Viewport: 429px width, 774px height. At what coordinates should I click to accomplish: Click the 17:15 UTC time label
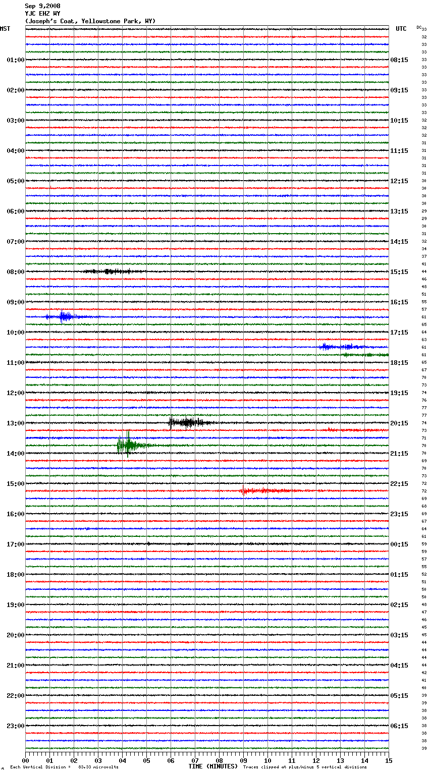tap(399, 333)
